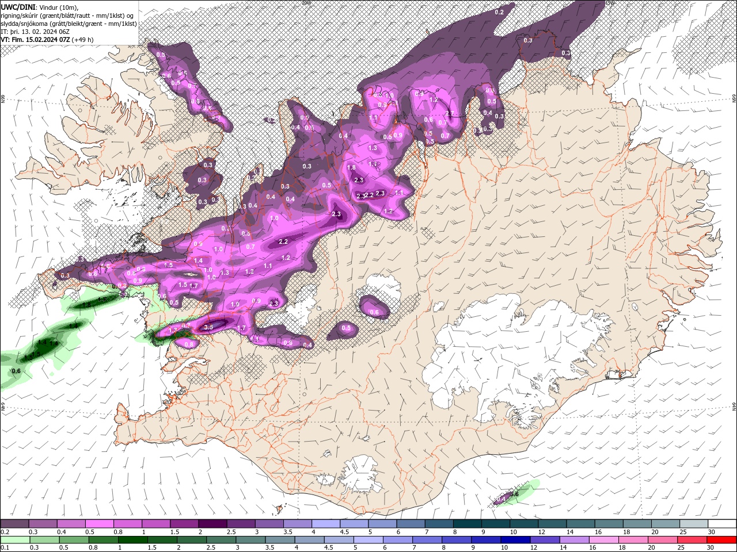The image size is (737, 552).
Task: Select the darkest green rain swatch between 1 and 1.5
Action: click(x=133, y=540)
